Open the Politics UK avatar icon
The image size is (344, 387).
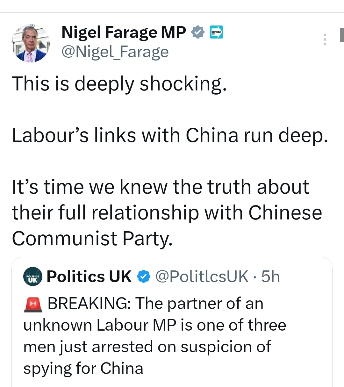[33, 276]
